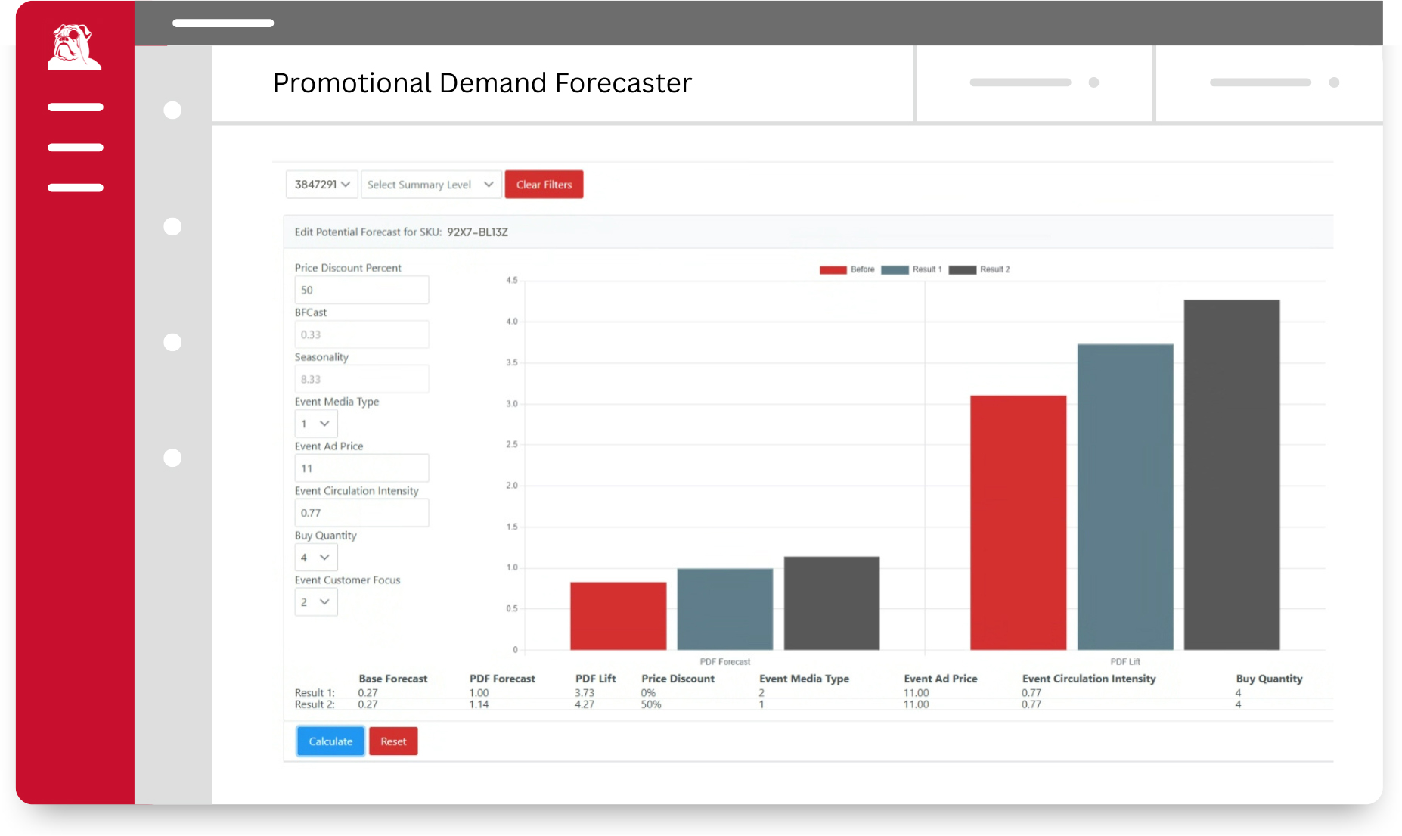Toggle the Before legend swatch

point(833,270)
